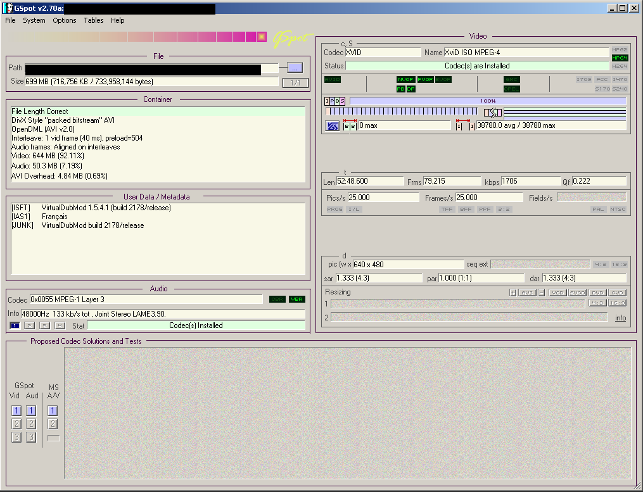Click the CVD resize preset button
This screenshot has height=492, width=643.
click(617, 293)
